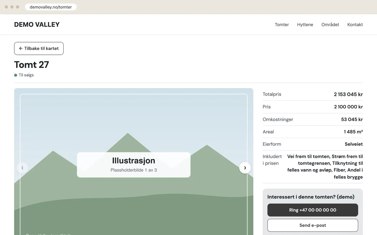Open the Kontakt page
The height and width of the screenshot is (235, 377).
pos(355,24)
